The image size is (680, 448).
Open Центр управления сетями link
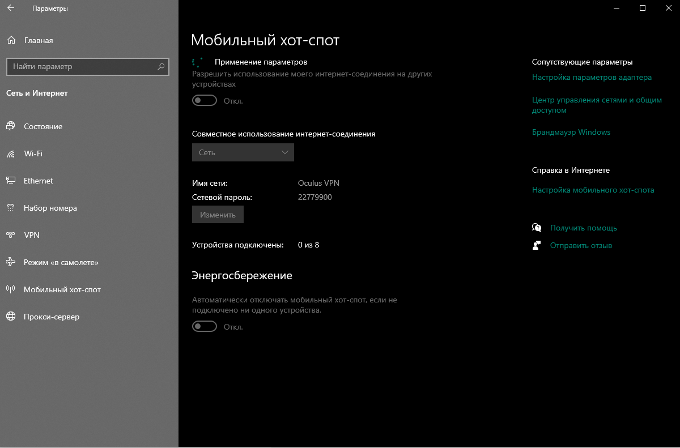597,105
